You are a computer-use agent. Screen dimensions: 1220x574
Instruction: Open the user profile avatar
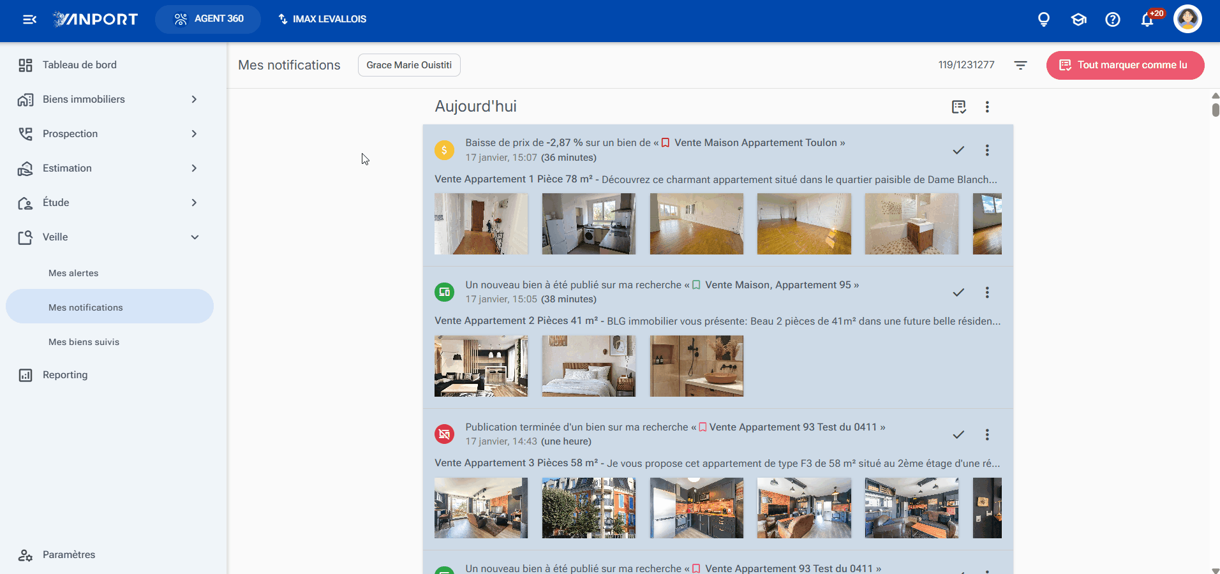coord(1187,18)
